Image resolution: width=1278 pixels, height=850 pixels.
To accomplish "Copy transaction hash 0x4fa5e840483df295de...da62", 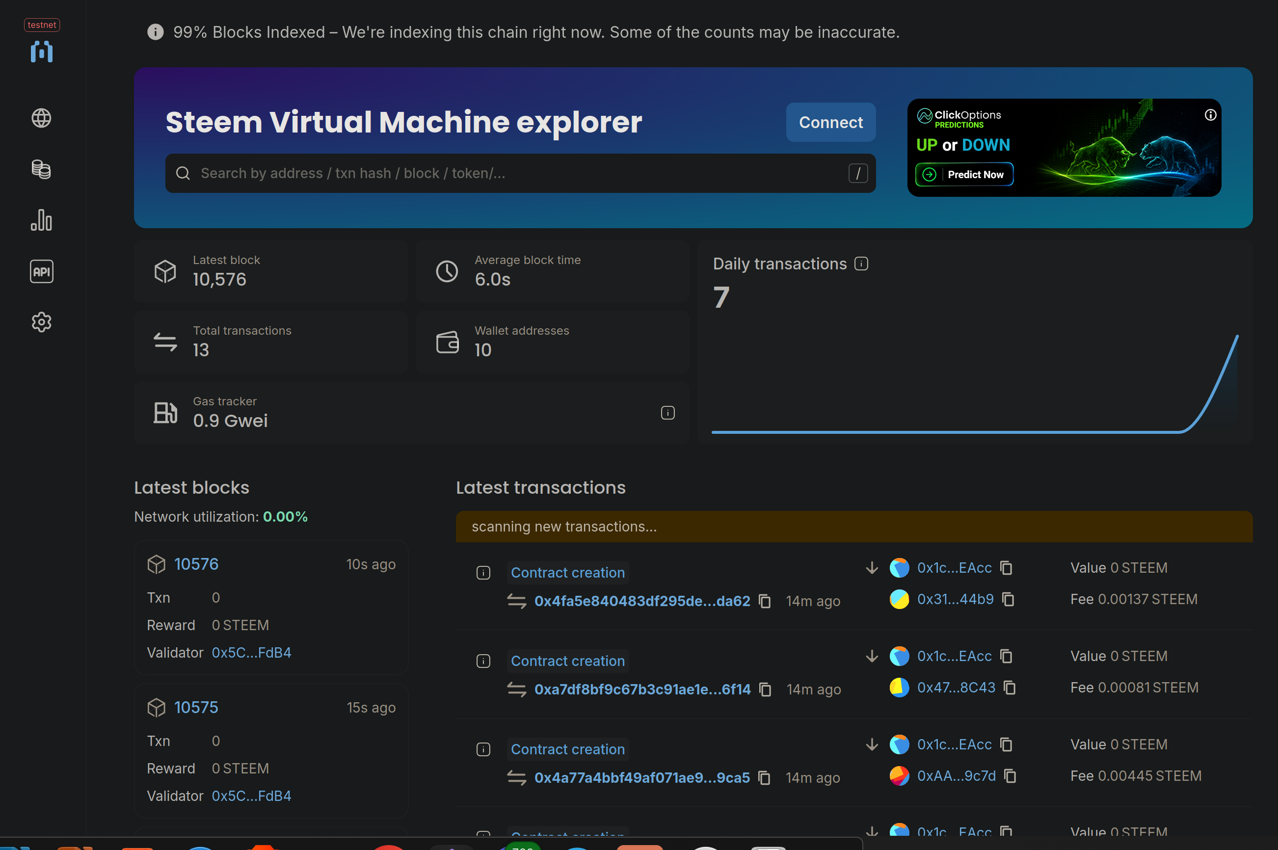I will (765, 601).
